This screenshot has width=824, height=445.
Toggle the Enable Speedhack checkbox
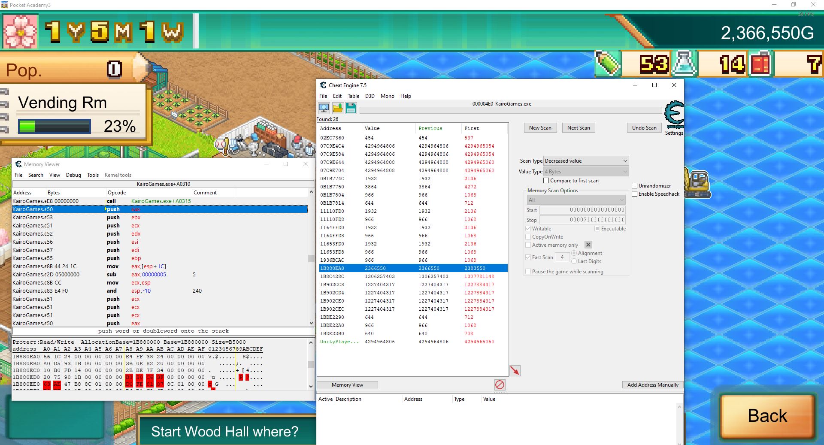[634, 194]
